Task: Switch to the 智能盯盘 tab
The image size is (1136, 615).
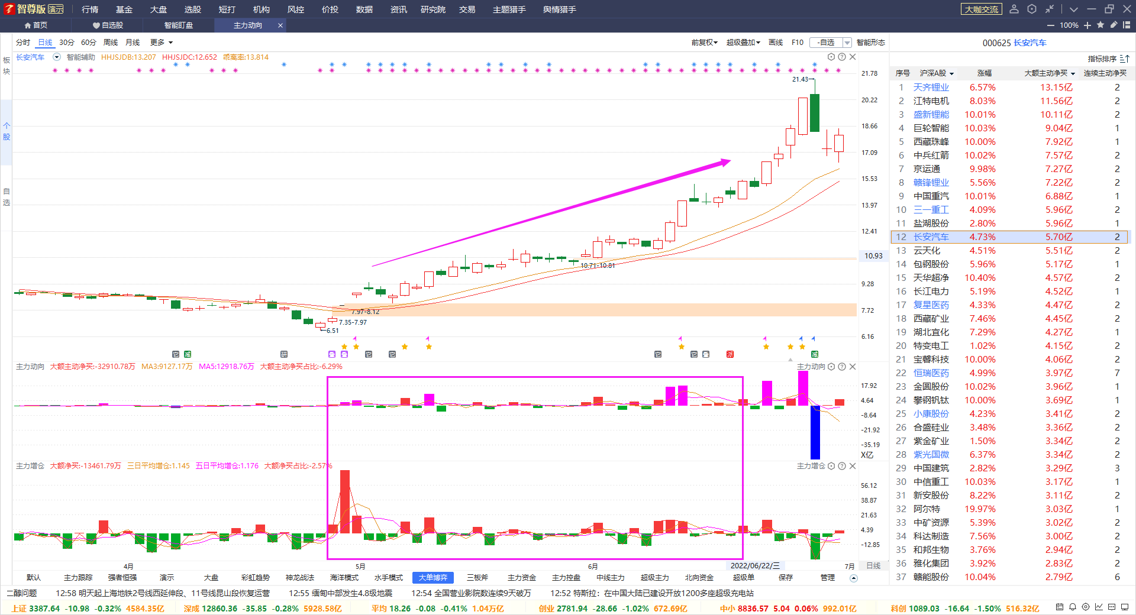Action: 179,25
